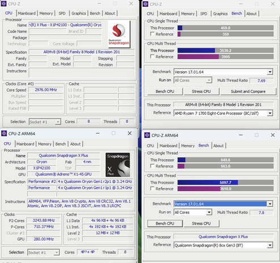Switch to CPU tab in bottom-right CPU-Z ARM64

coord(150,146)
